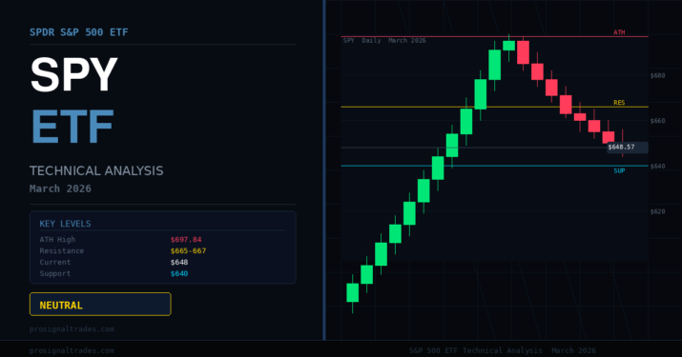Click the small green candle touching the ATH line
The width and height of the screenshot is (682, 357).
tap(509, 46)
